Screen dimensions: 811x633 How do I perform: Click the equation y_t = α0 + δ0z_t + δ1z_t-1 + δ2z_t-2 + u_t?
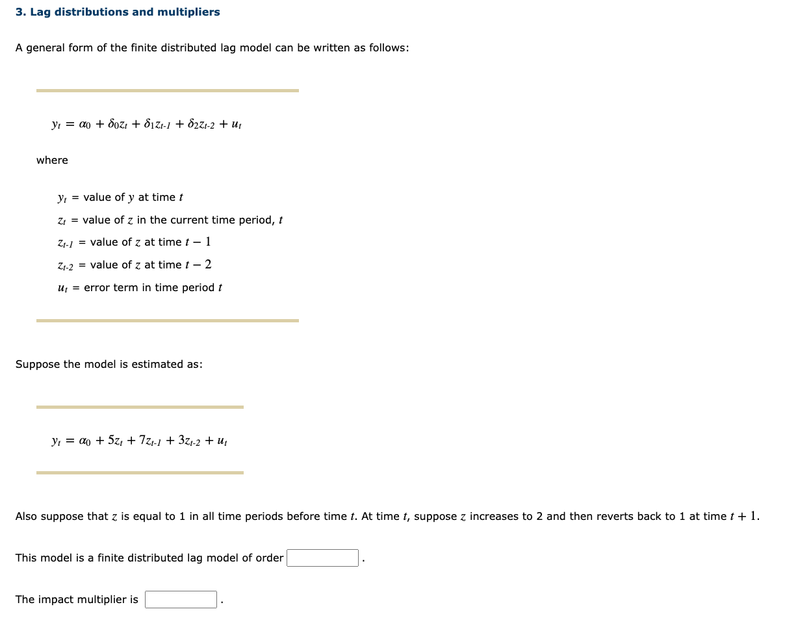(x=146, y=123)
